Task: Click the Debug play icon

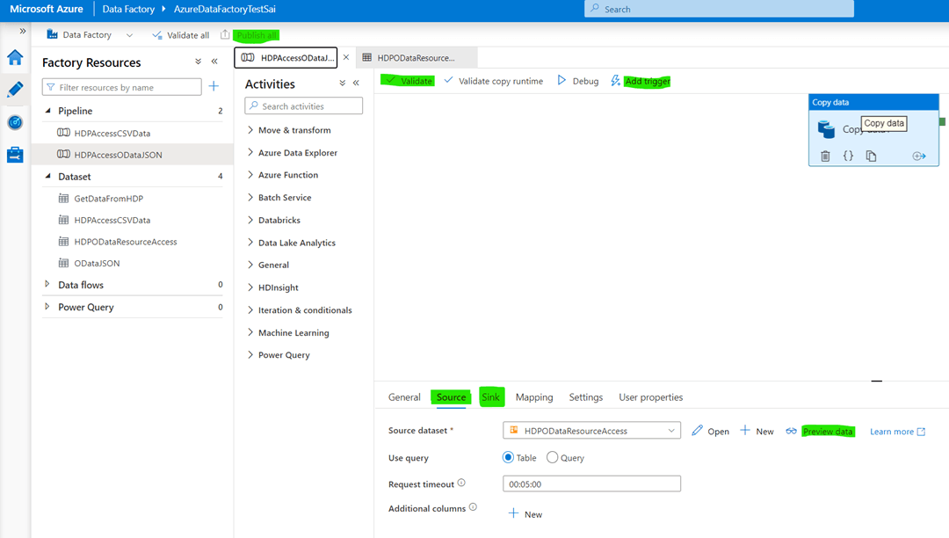Action: tap(561, 81)
